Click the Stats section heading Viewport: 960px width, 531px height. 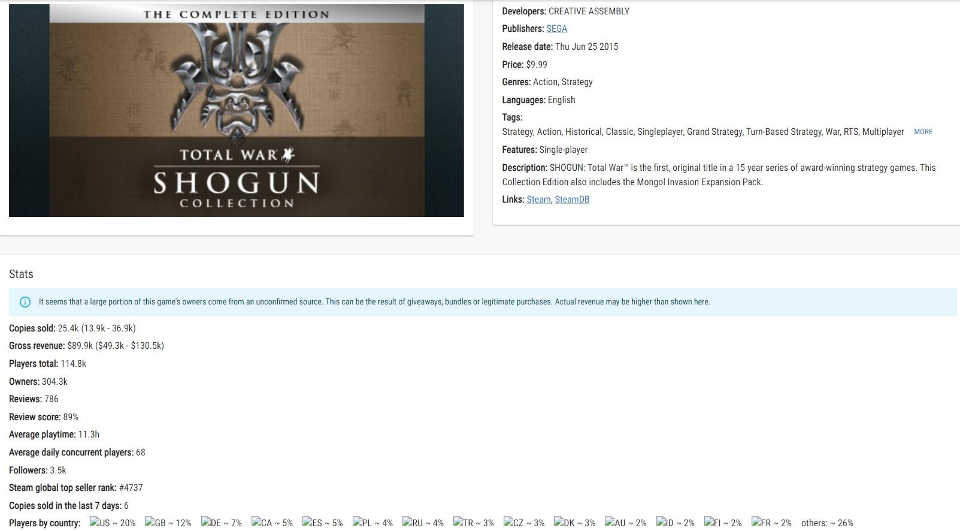click(x=21, y=274)
